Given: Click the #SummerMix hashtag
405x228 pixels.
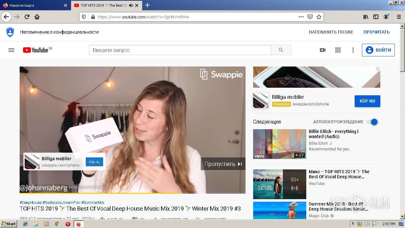Looking at the screenshot, I should (x=93, y=203).
